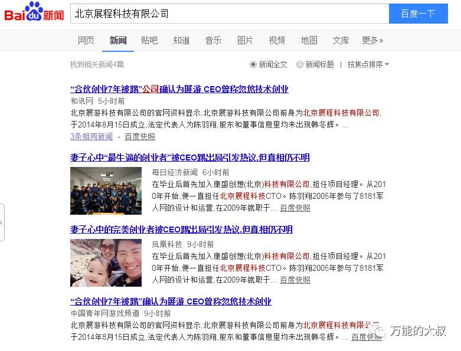
Task: Click the source text 和讯网 5小时前
Action: click(x=97, y=101)
